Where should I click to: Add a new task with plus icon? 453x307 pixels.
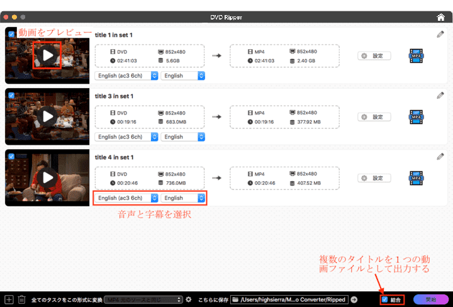click(9, 299)
